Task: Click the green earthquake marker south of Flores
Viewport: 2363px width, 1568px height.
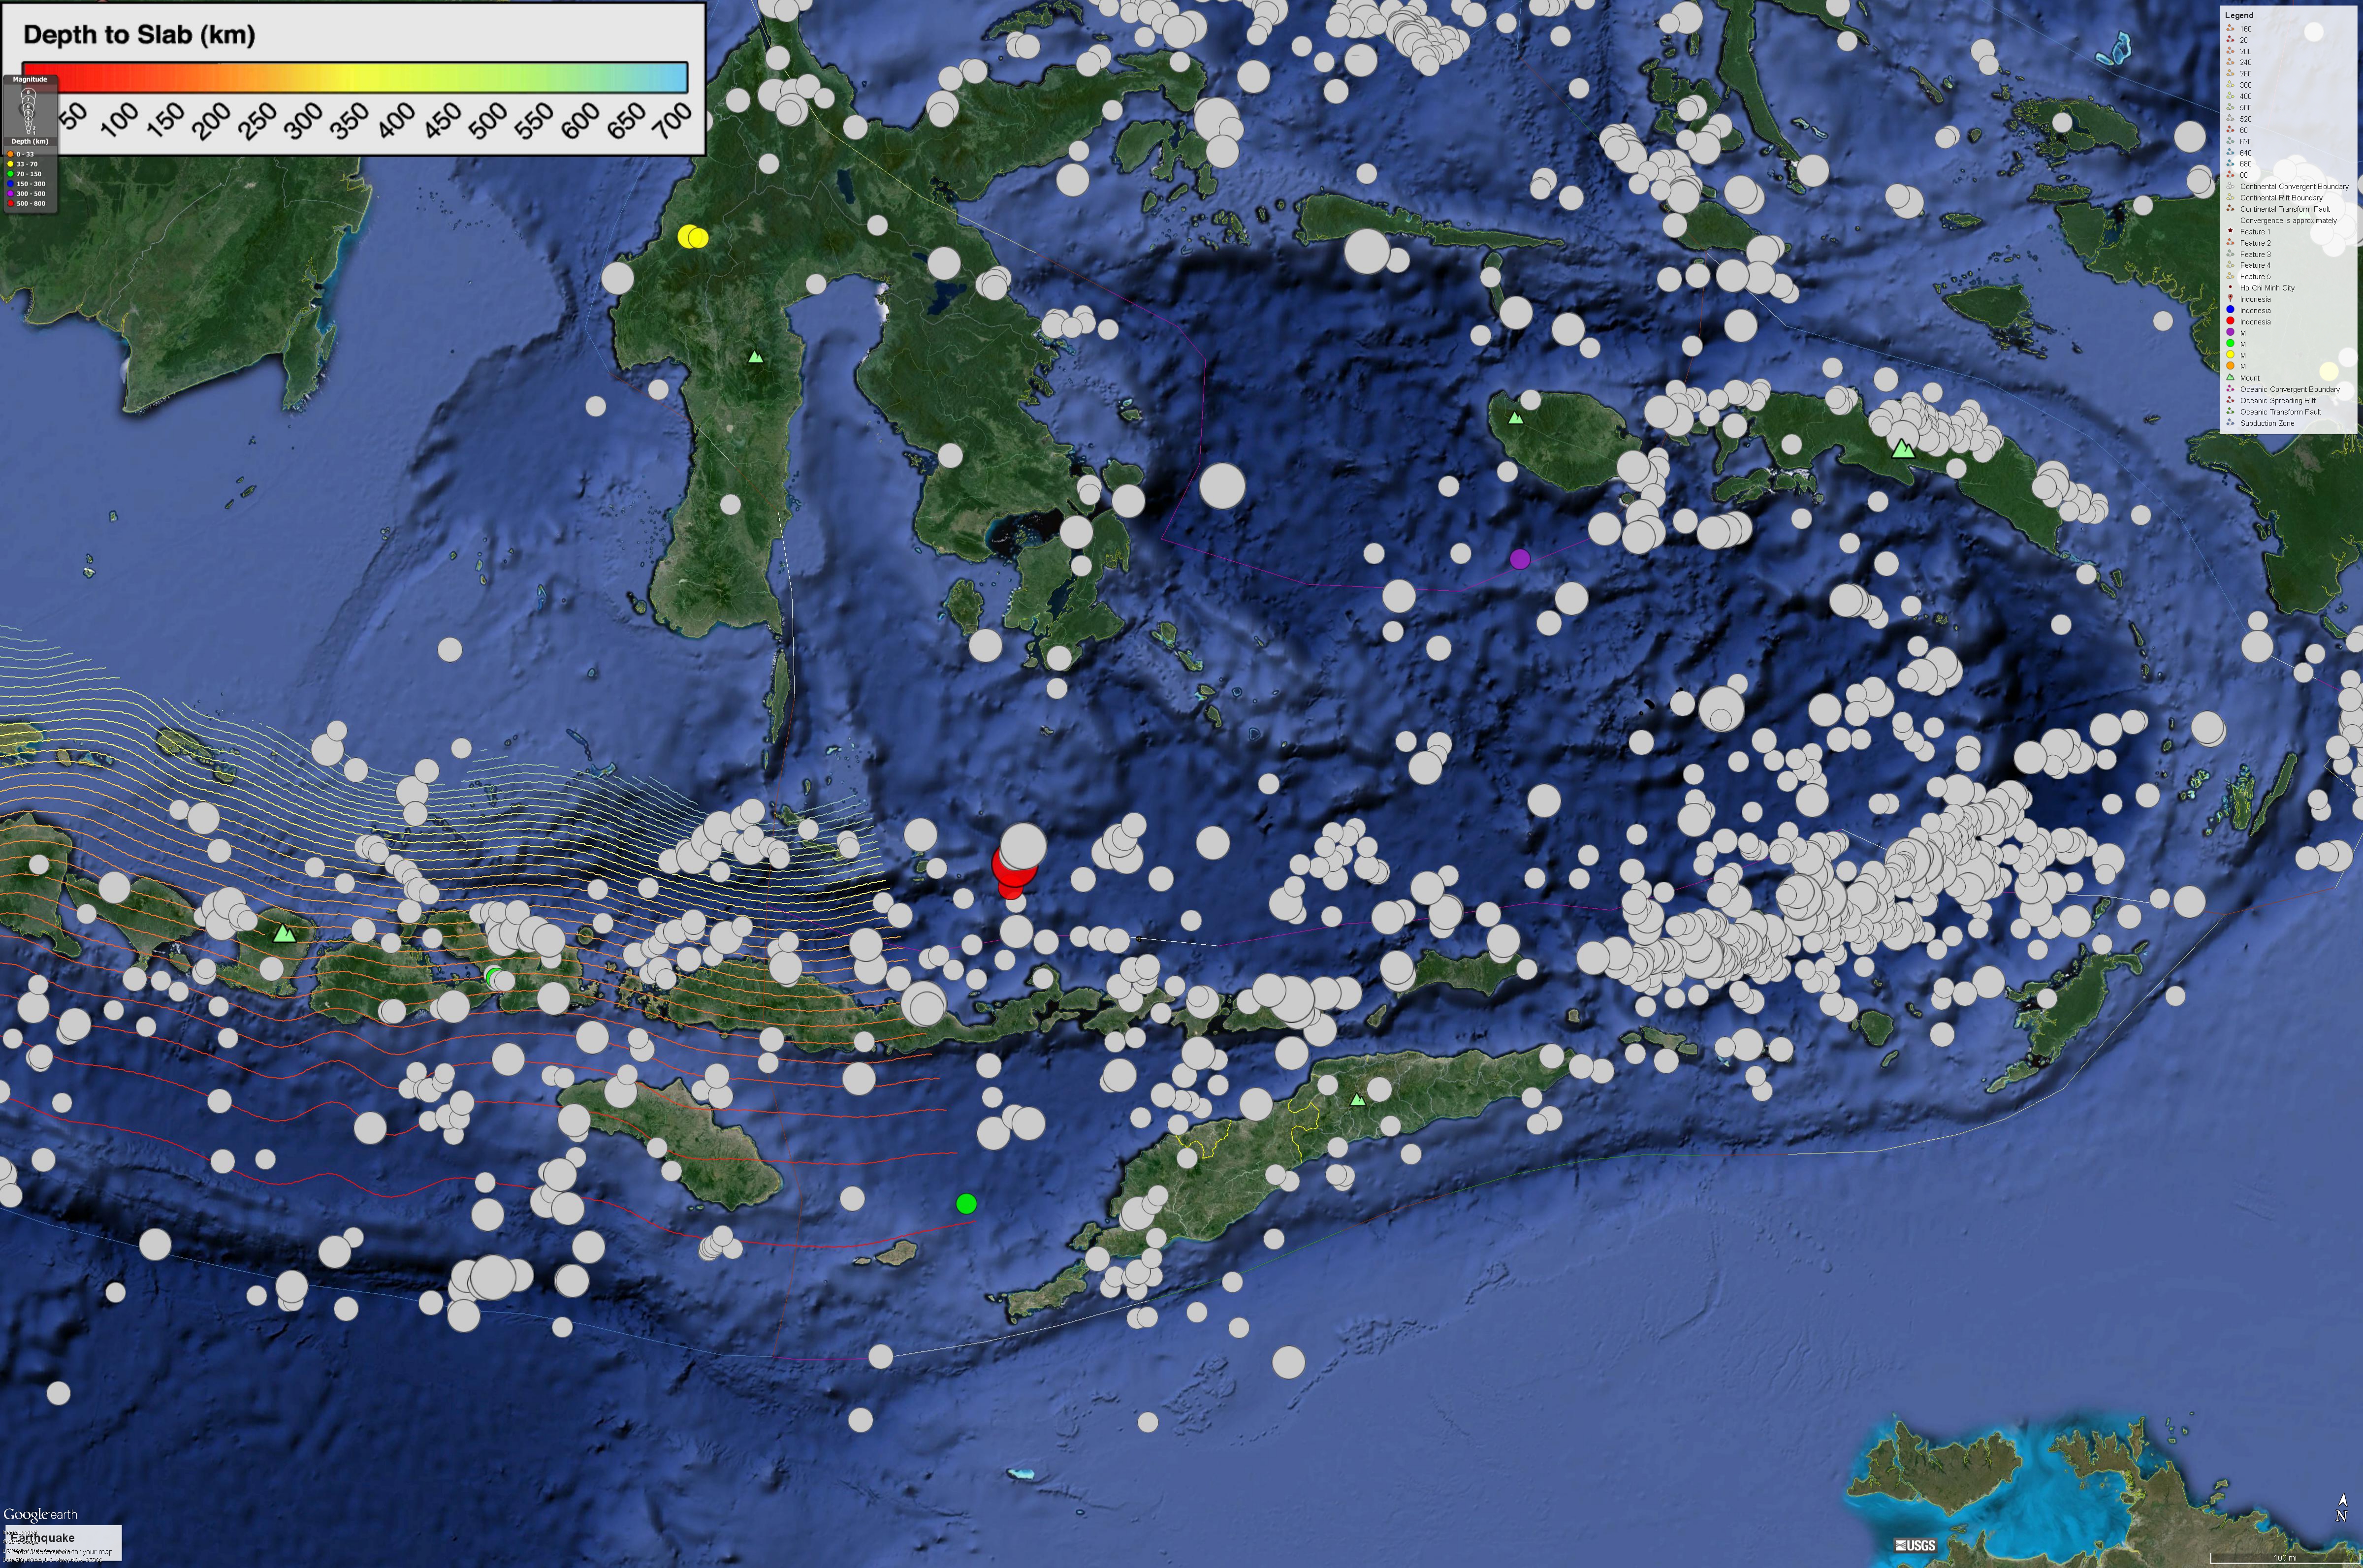Action: coord(965,1203)
